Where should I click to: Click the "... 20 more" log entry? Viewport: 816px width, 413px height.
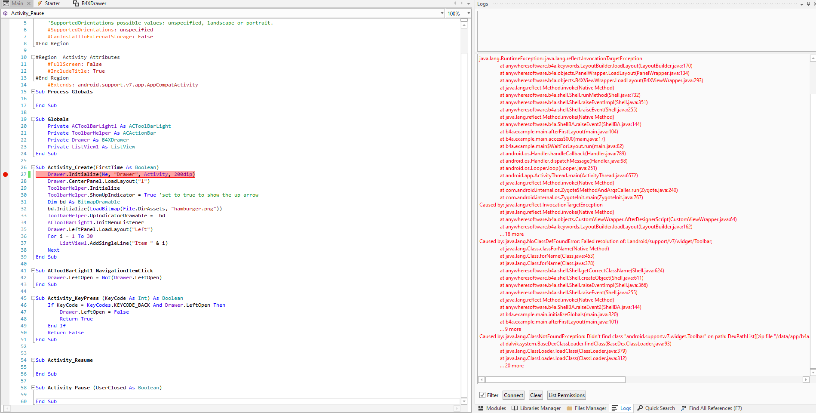pos(512,366)
